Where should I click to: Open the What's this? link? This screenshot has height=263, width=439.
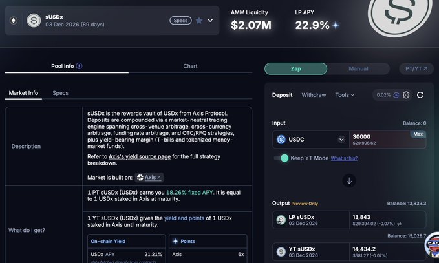[x=344, y=158]
